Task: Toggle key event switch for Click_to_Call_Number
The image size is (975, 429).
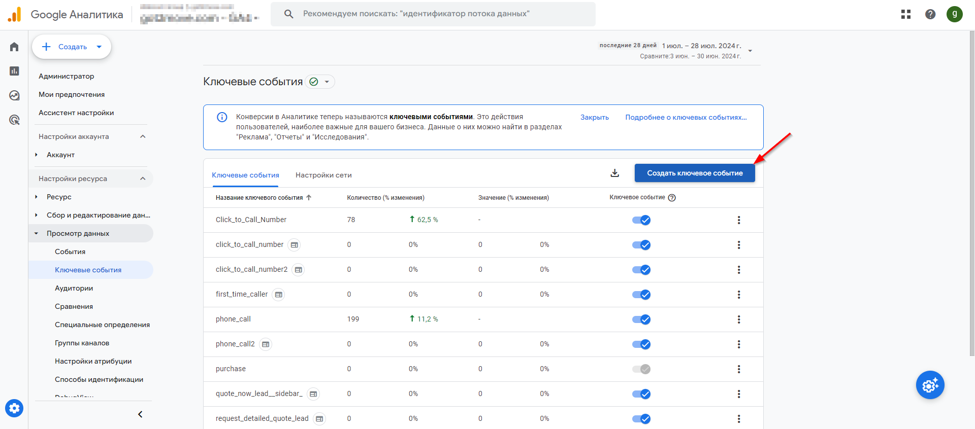Action: coord(641,220)
